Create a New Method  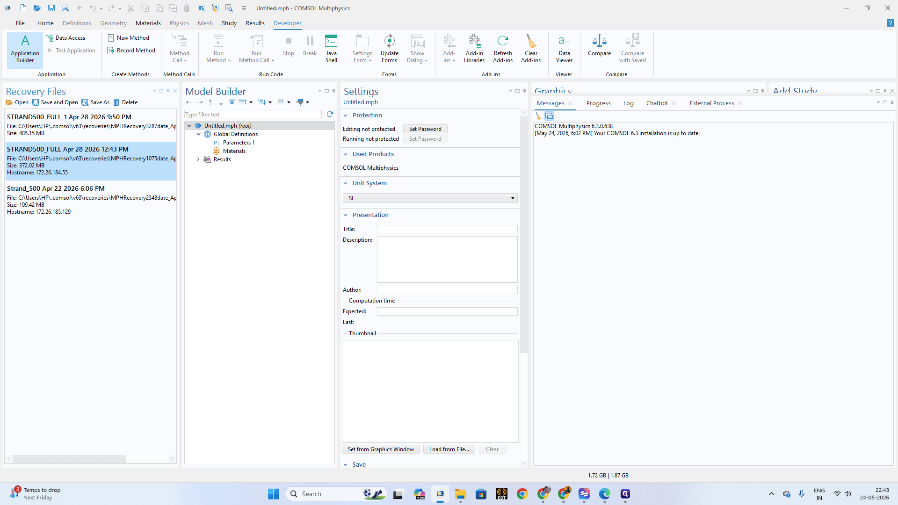click(x=128, y=38)
